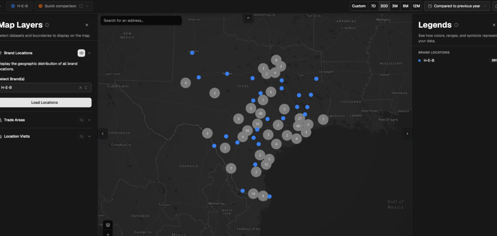Viewport: 497px width, 236px height.
Task: Collapse the right panel with arrow button
Action: pos(407,134)
